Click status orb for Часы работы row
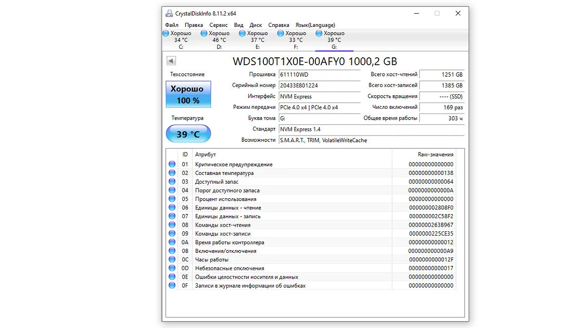The height and width of the screenshot is (328, 584). 172,259
